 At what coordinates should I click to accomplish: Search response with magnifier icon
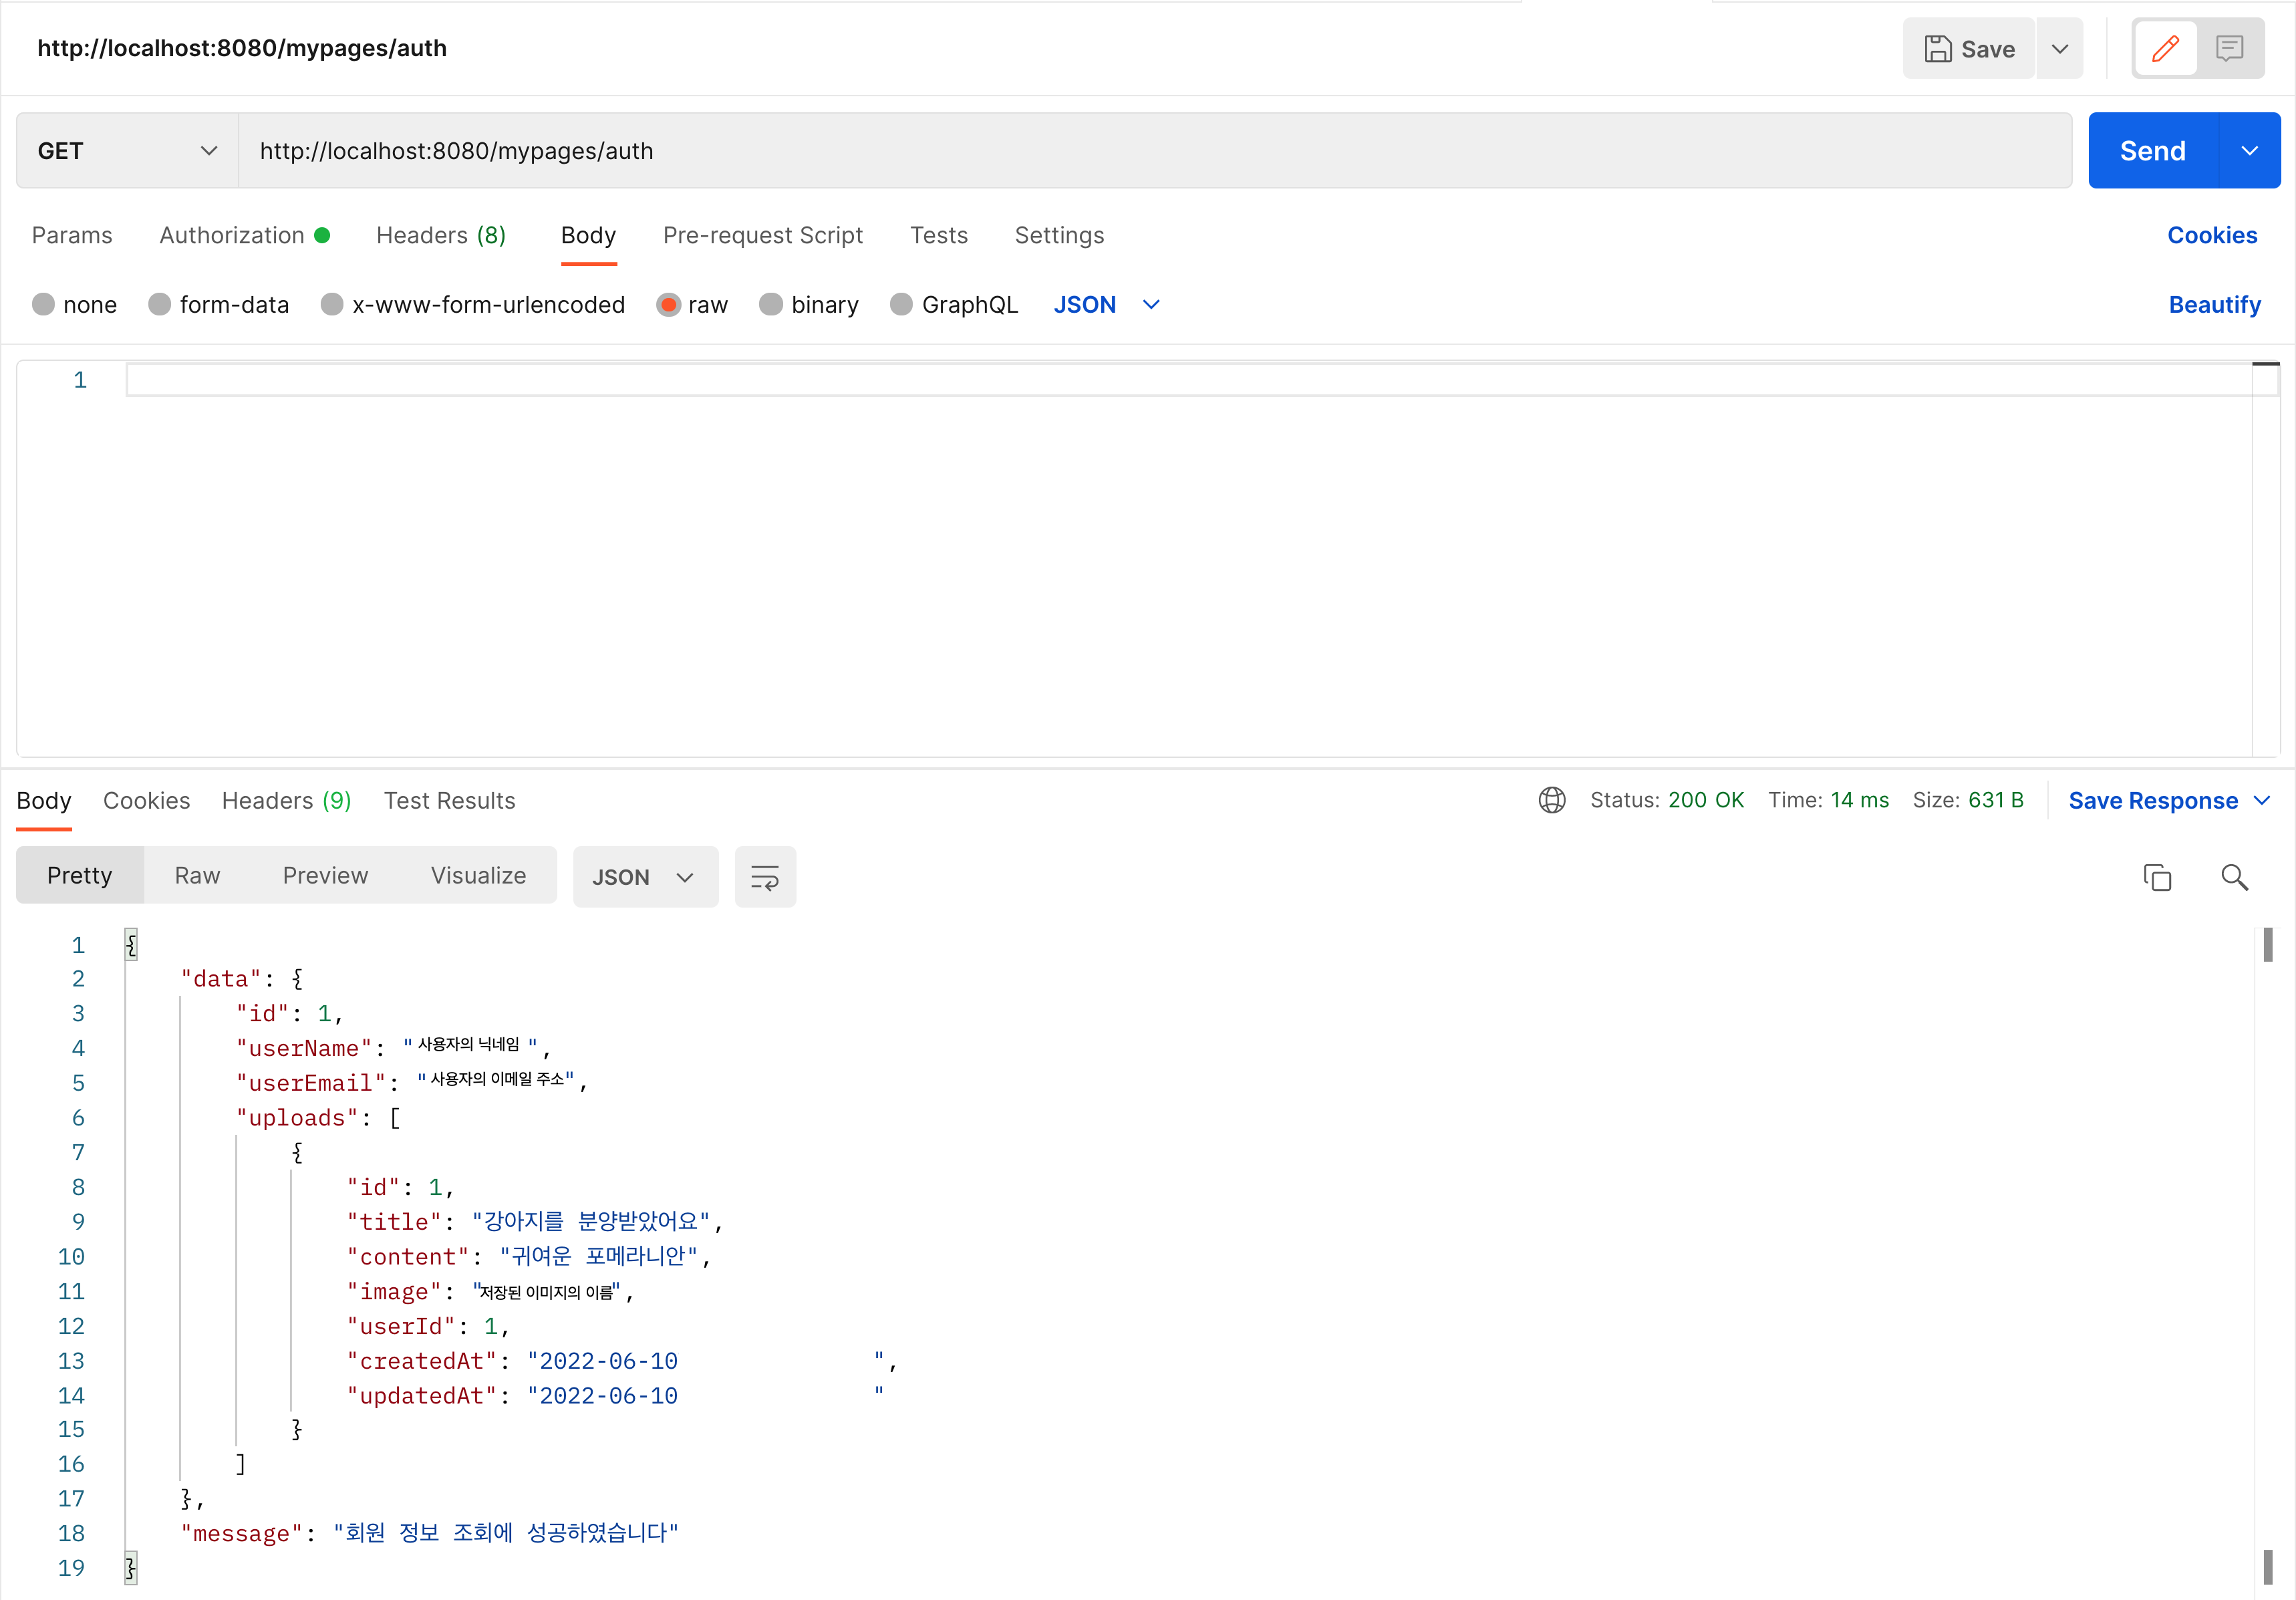tap(2234, 877)
